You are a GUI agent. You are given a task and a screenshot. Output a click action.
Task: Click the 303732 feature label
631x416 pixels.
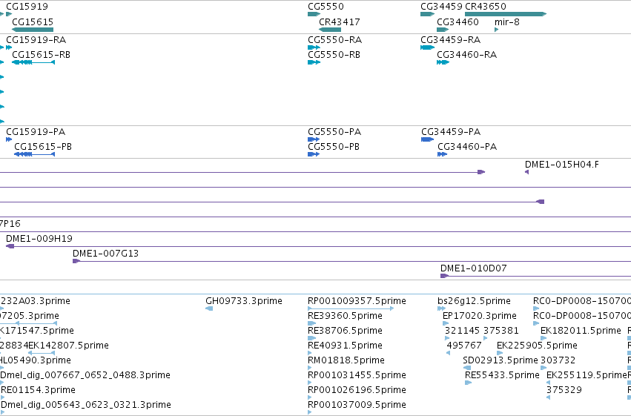coord(558,360)
